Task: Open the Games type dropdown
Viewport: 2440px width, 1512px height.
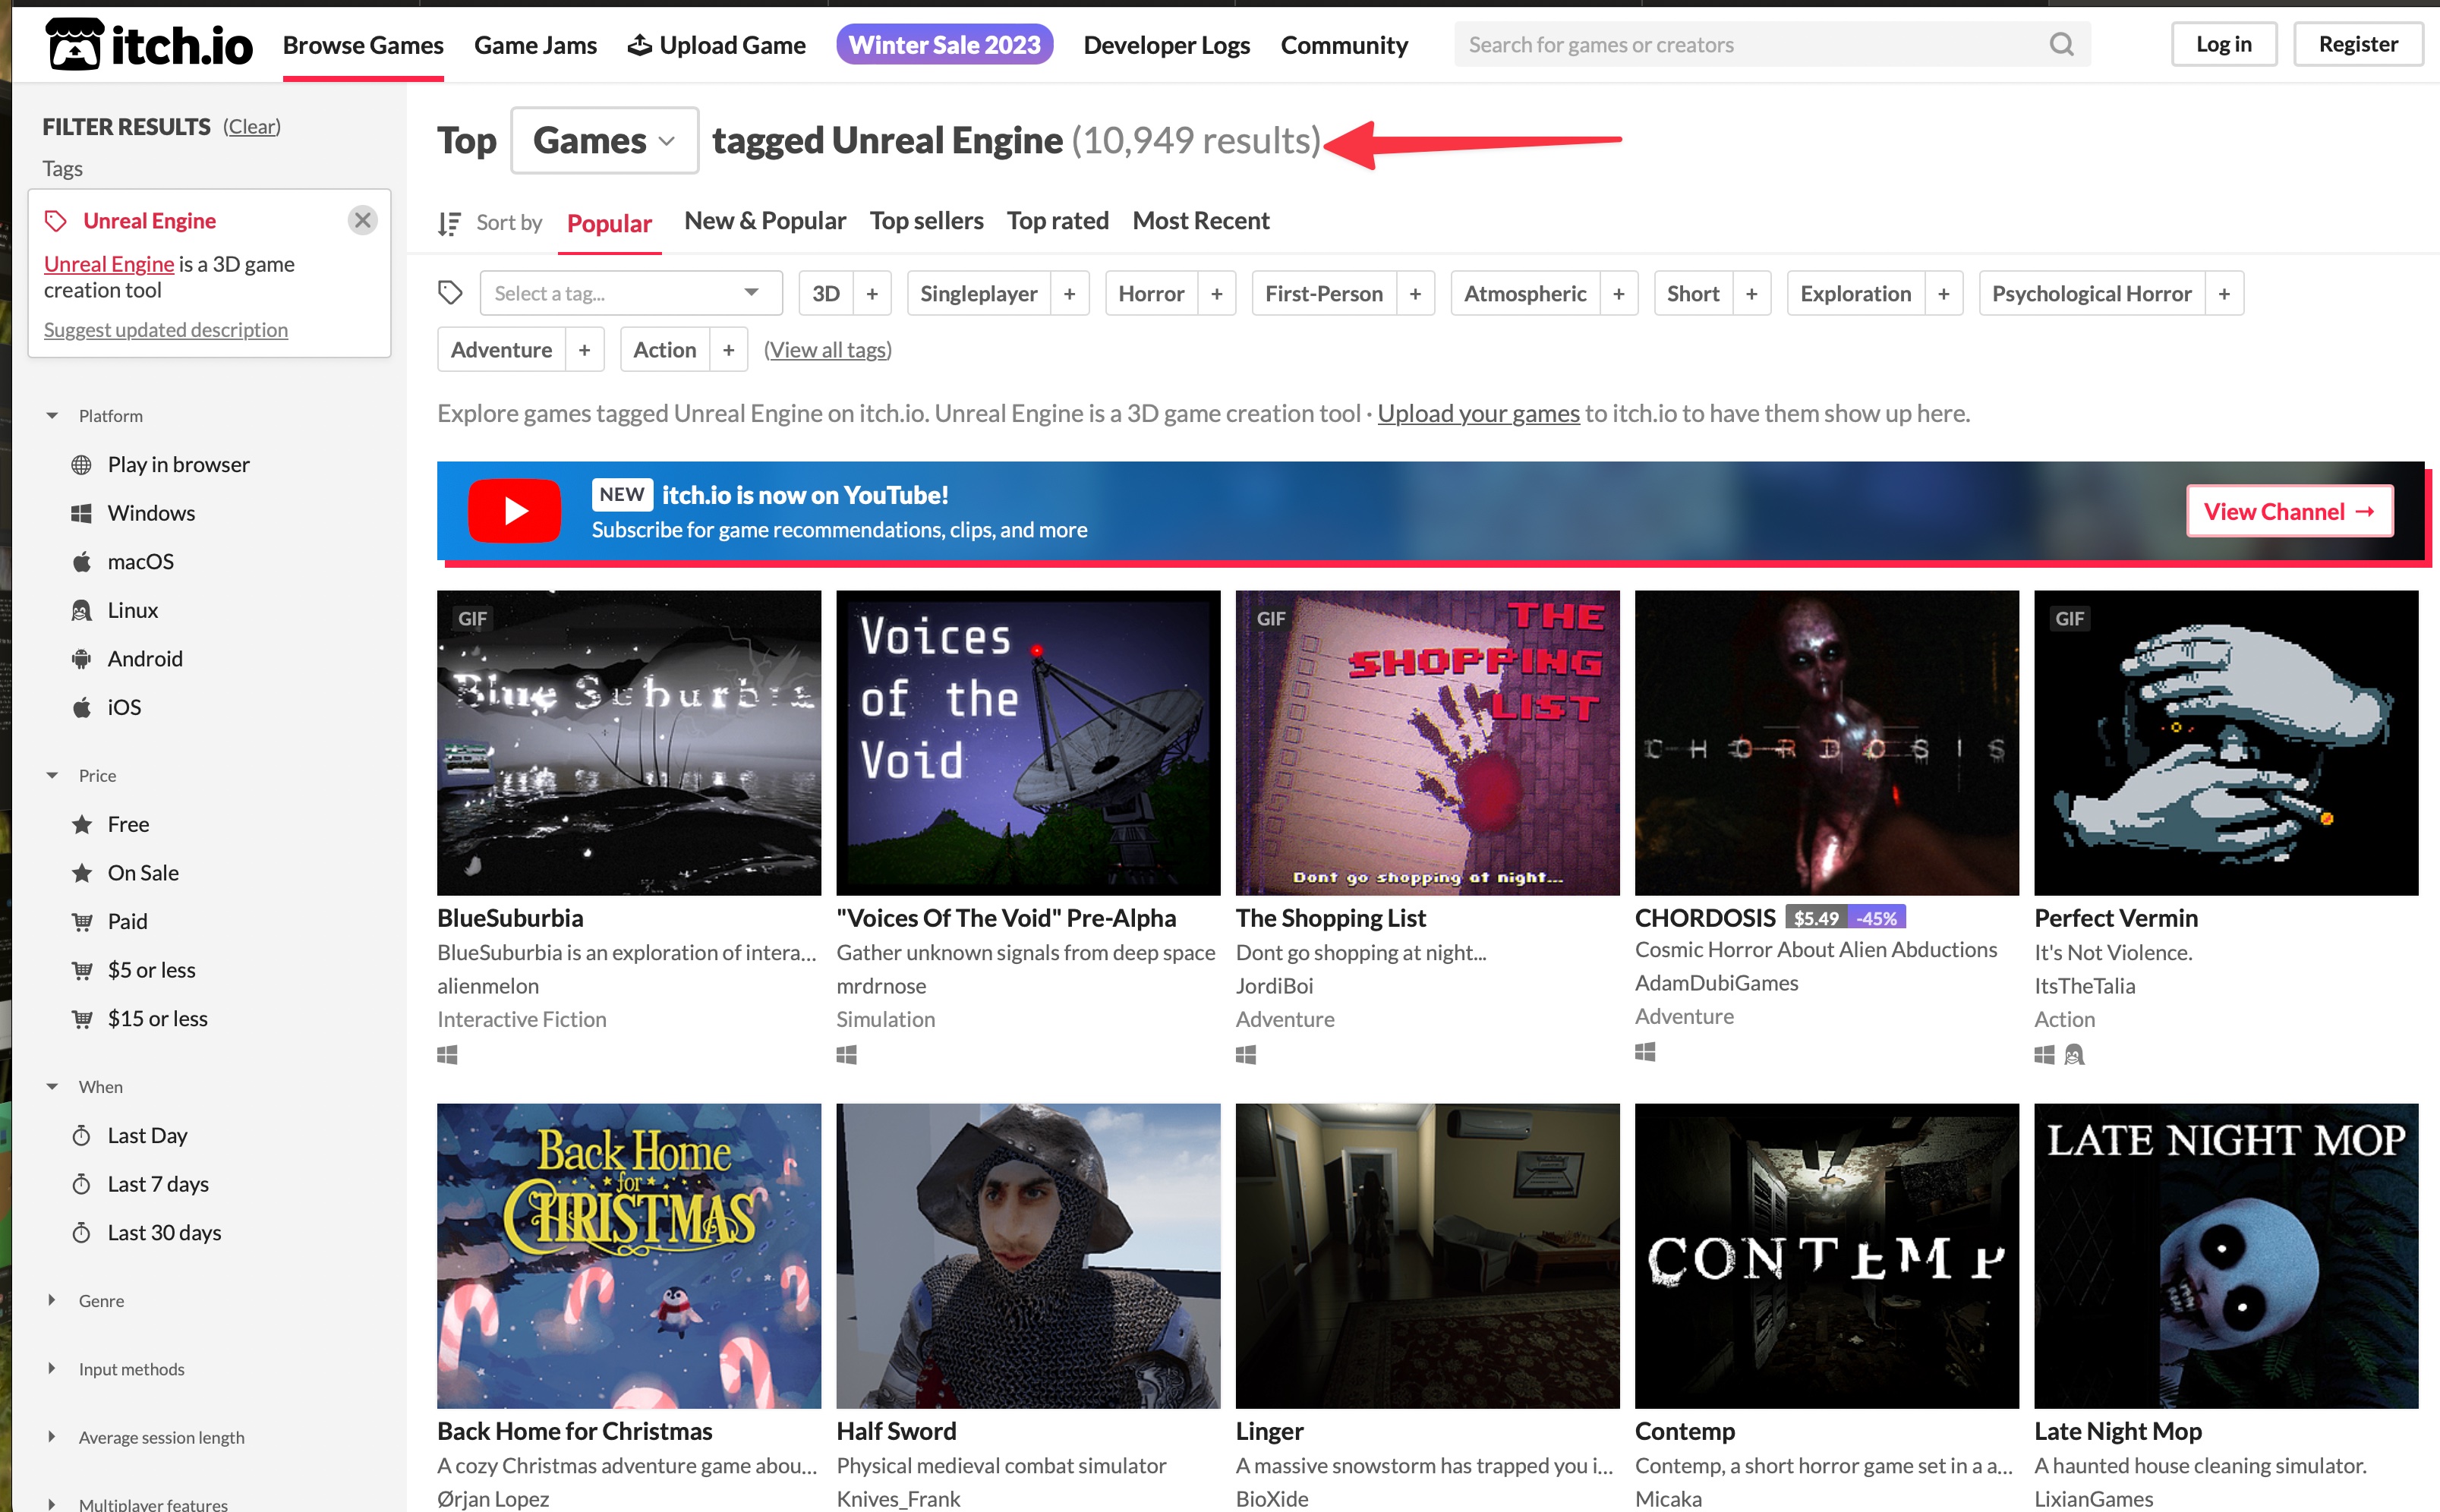Action: [604, 140]
